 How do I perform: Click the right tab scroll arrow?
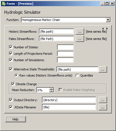pos(107,28)
